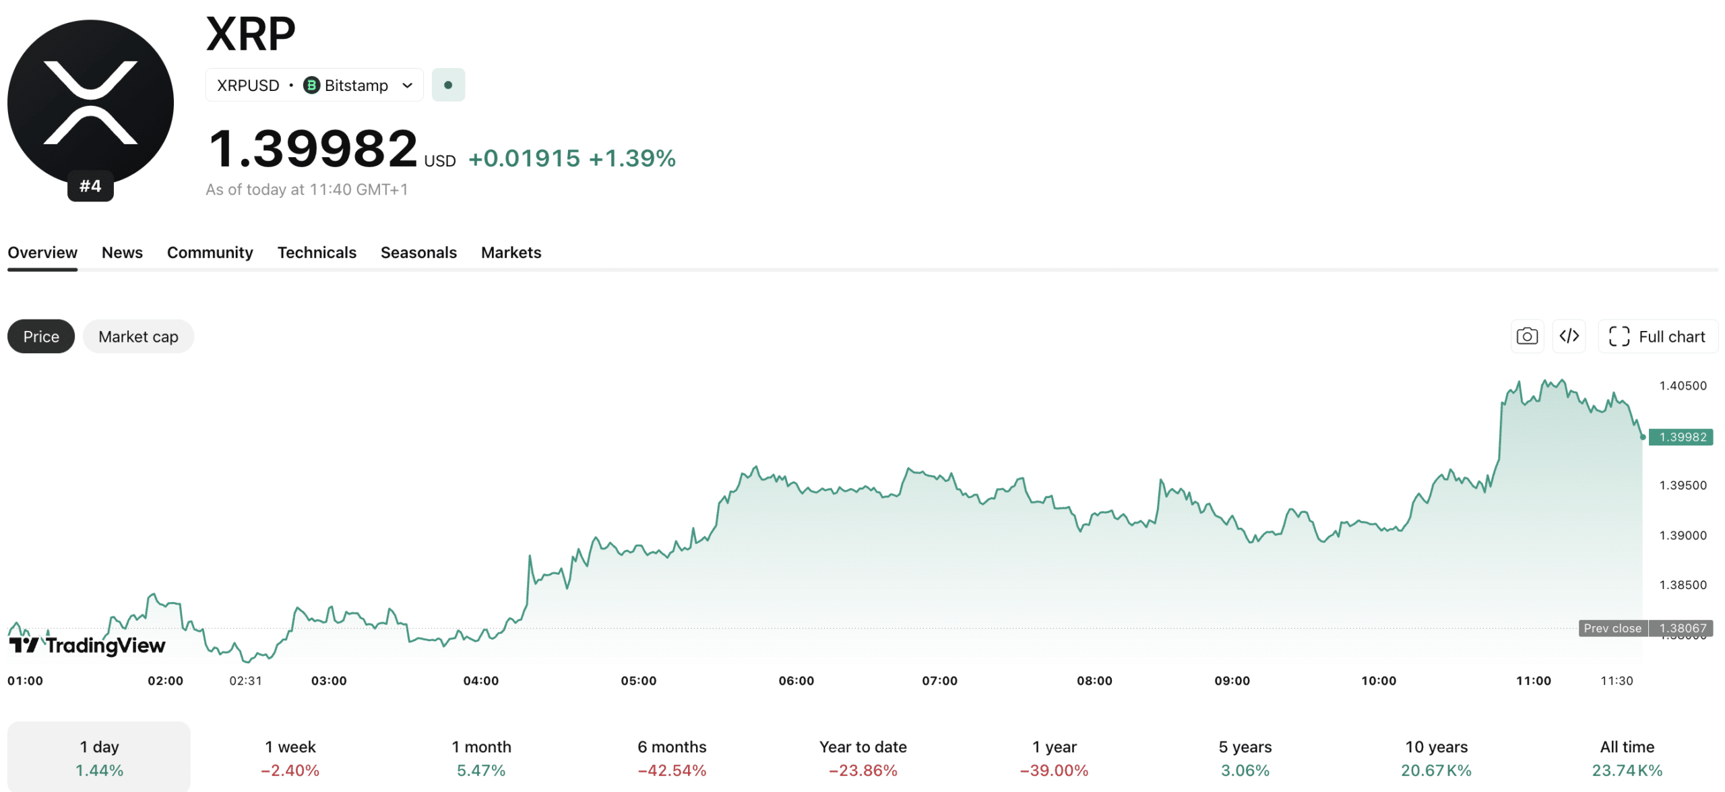Switch to the Technicals tab
Image resolution: width=1725 pixels, height=792 pixels.
tap(317, 252)
